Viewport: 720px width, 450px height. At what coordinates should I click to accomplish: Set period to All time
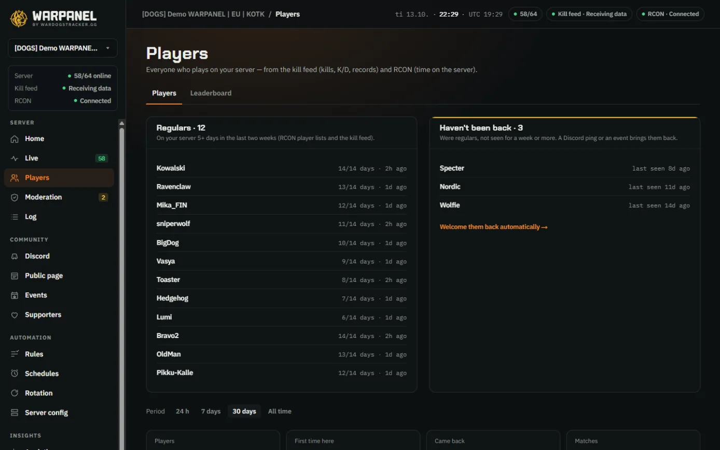pos(280,411)
